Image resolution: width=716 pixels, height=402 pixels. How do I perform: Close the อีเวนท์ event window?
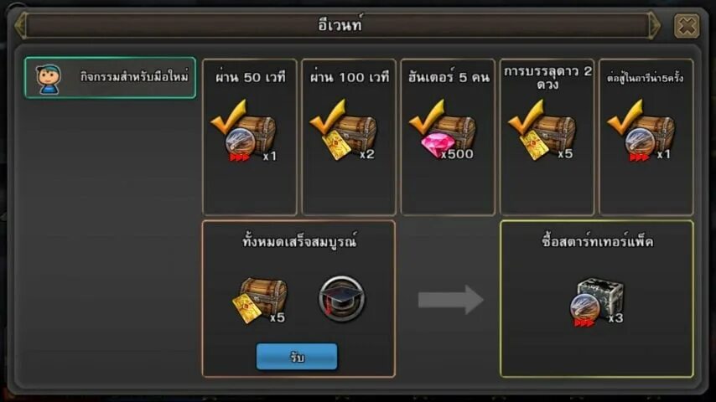pos(687,26)
